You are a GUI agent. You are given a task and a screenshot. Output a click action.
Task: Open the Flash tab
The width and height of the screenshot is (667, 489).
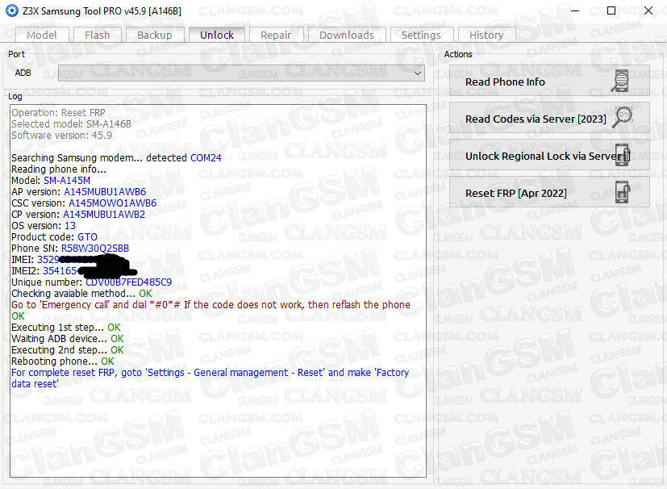pos(97,35)
